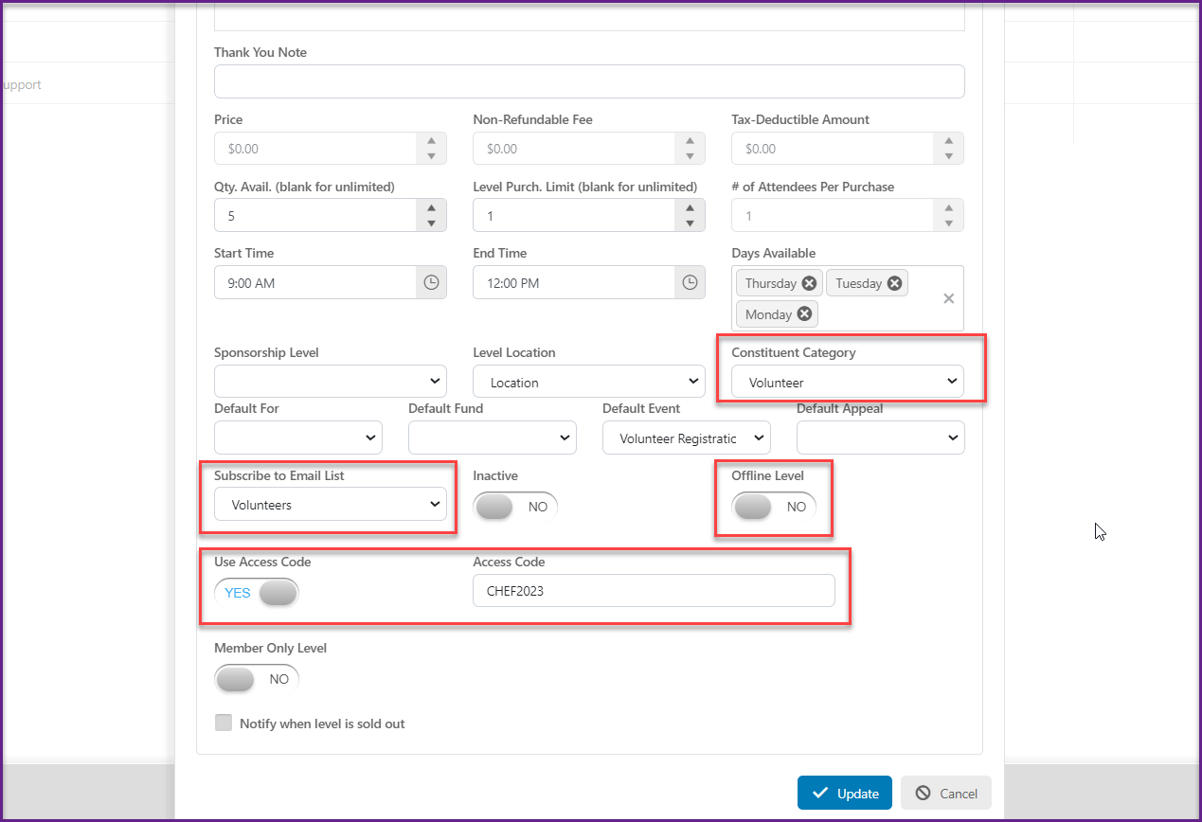Open the Default Event dropdown
1202x822 pixels.
coord(687,438)
